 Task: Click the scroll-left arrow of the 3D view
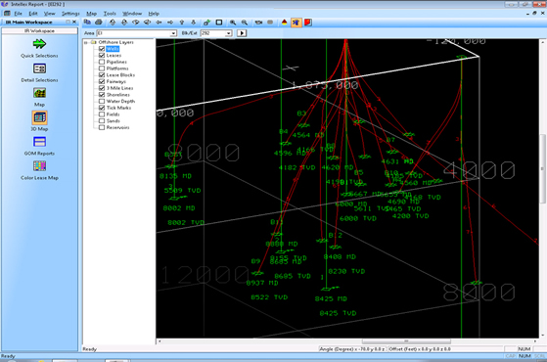(160, 341)
